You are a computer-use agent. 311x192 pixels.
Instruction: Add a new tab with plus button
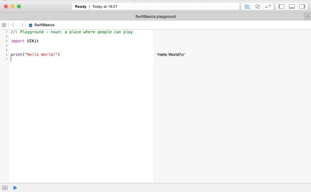click(308, 17)
